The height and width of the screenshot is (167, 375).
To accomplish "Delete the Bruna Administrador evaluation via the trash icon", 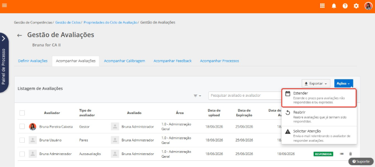I will click(350, 154).
